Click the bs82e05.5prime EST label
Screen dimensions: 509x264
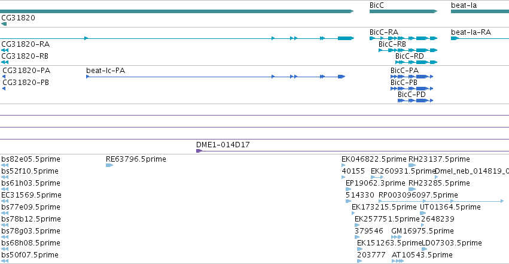coord(31,159)
